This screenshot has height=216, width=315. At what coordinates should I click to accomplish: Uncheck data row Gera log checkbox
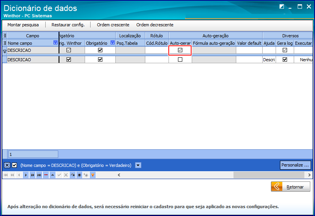tap(285, 60)
